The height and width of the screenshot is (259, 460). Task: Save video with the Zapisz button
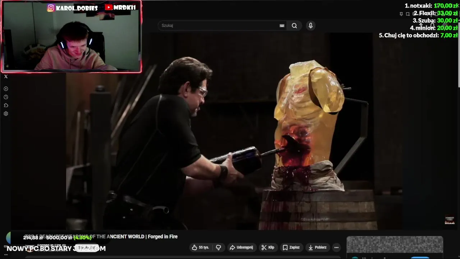click(x=291, y=247)
